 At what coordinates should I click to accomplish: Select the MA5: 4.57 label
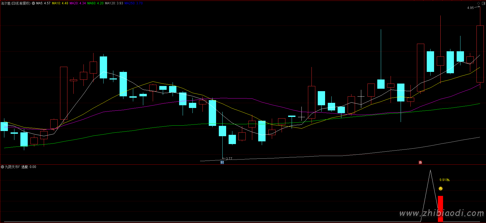tap(43, 3)
